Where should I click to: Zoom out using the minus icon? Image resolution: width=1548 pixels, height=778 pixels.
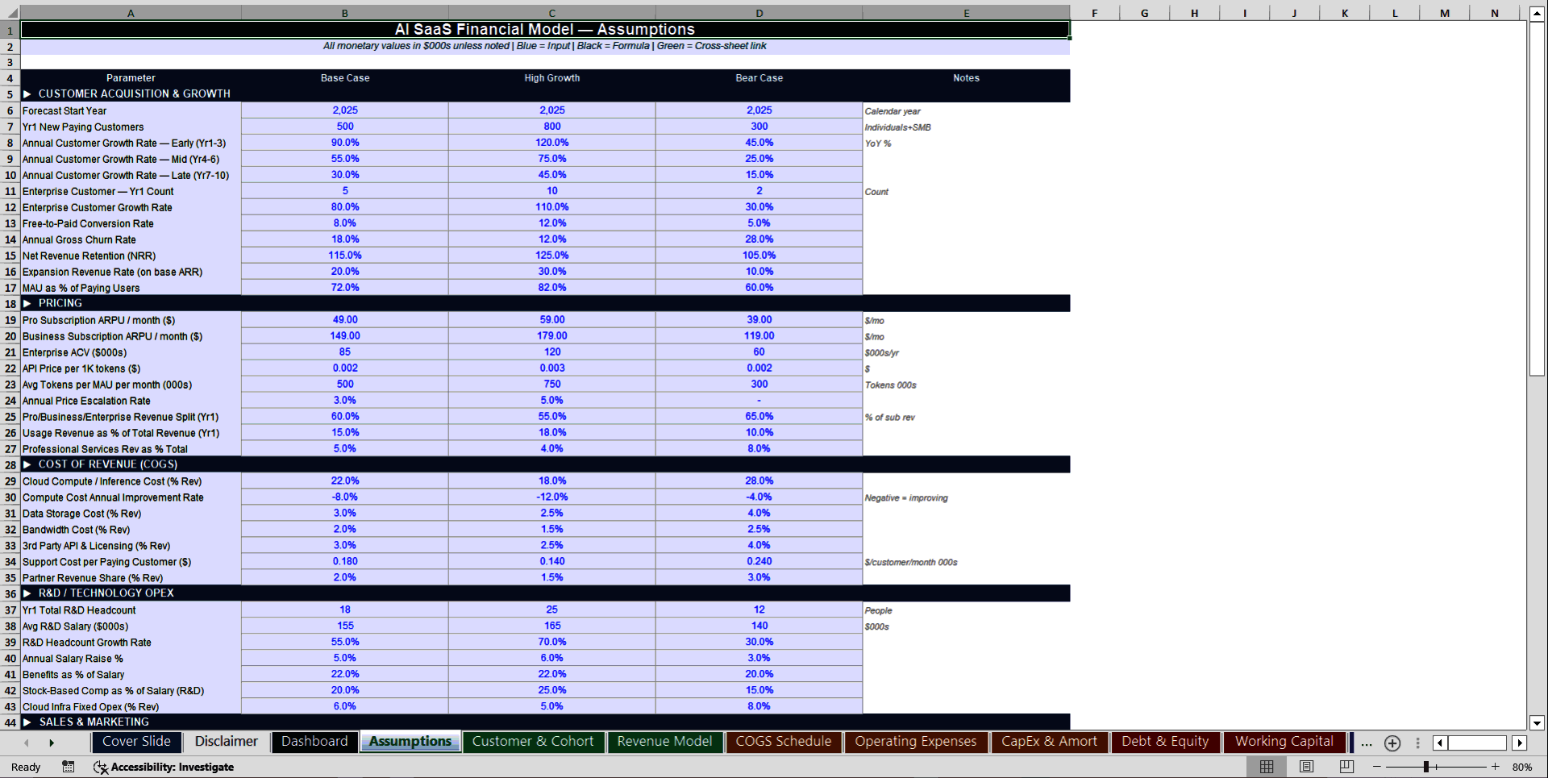(1376, 767)
